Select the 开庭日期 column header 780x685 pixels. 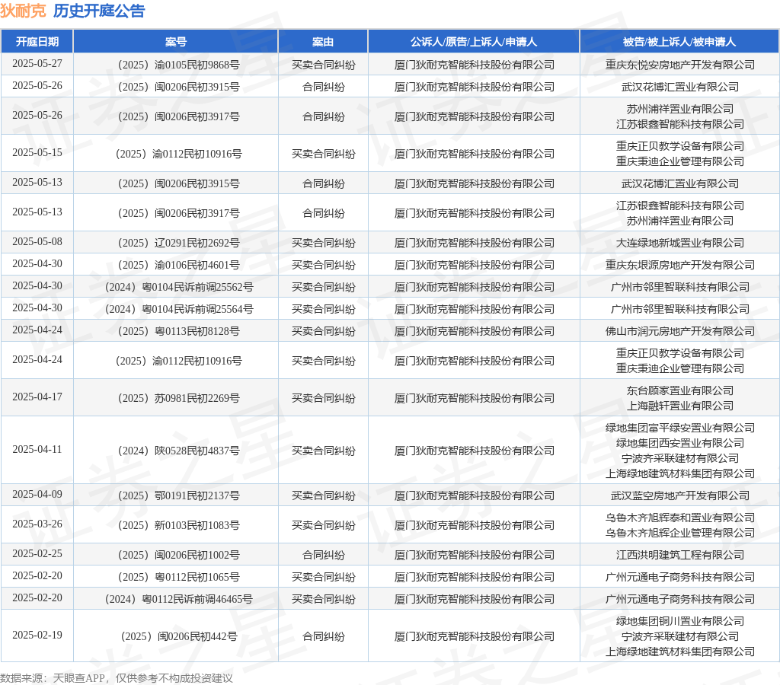(37, 42)
